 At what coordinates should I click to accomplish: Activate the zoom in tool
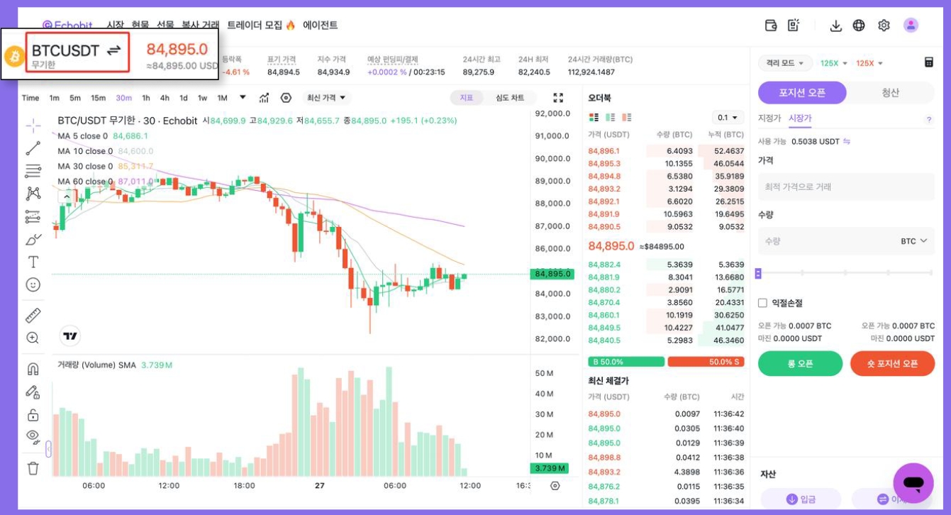click(33, 338)
